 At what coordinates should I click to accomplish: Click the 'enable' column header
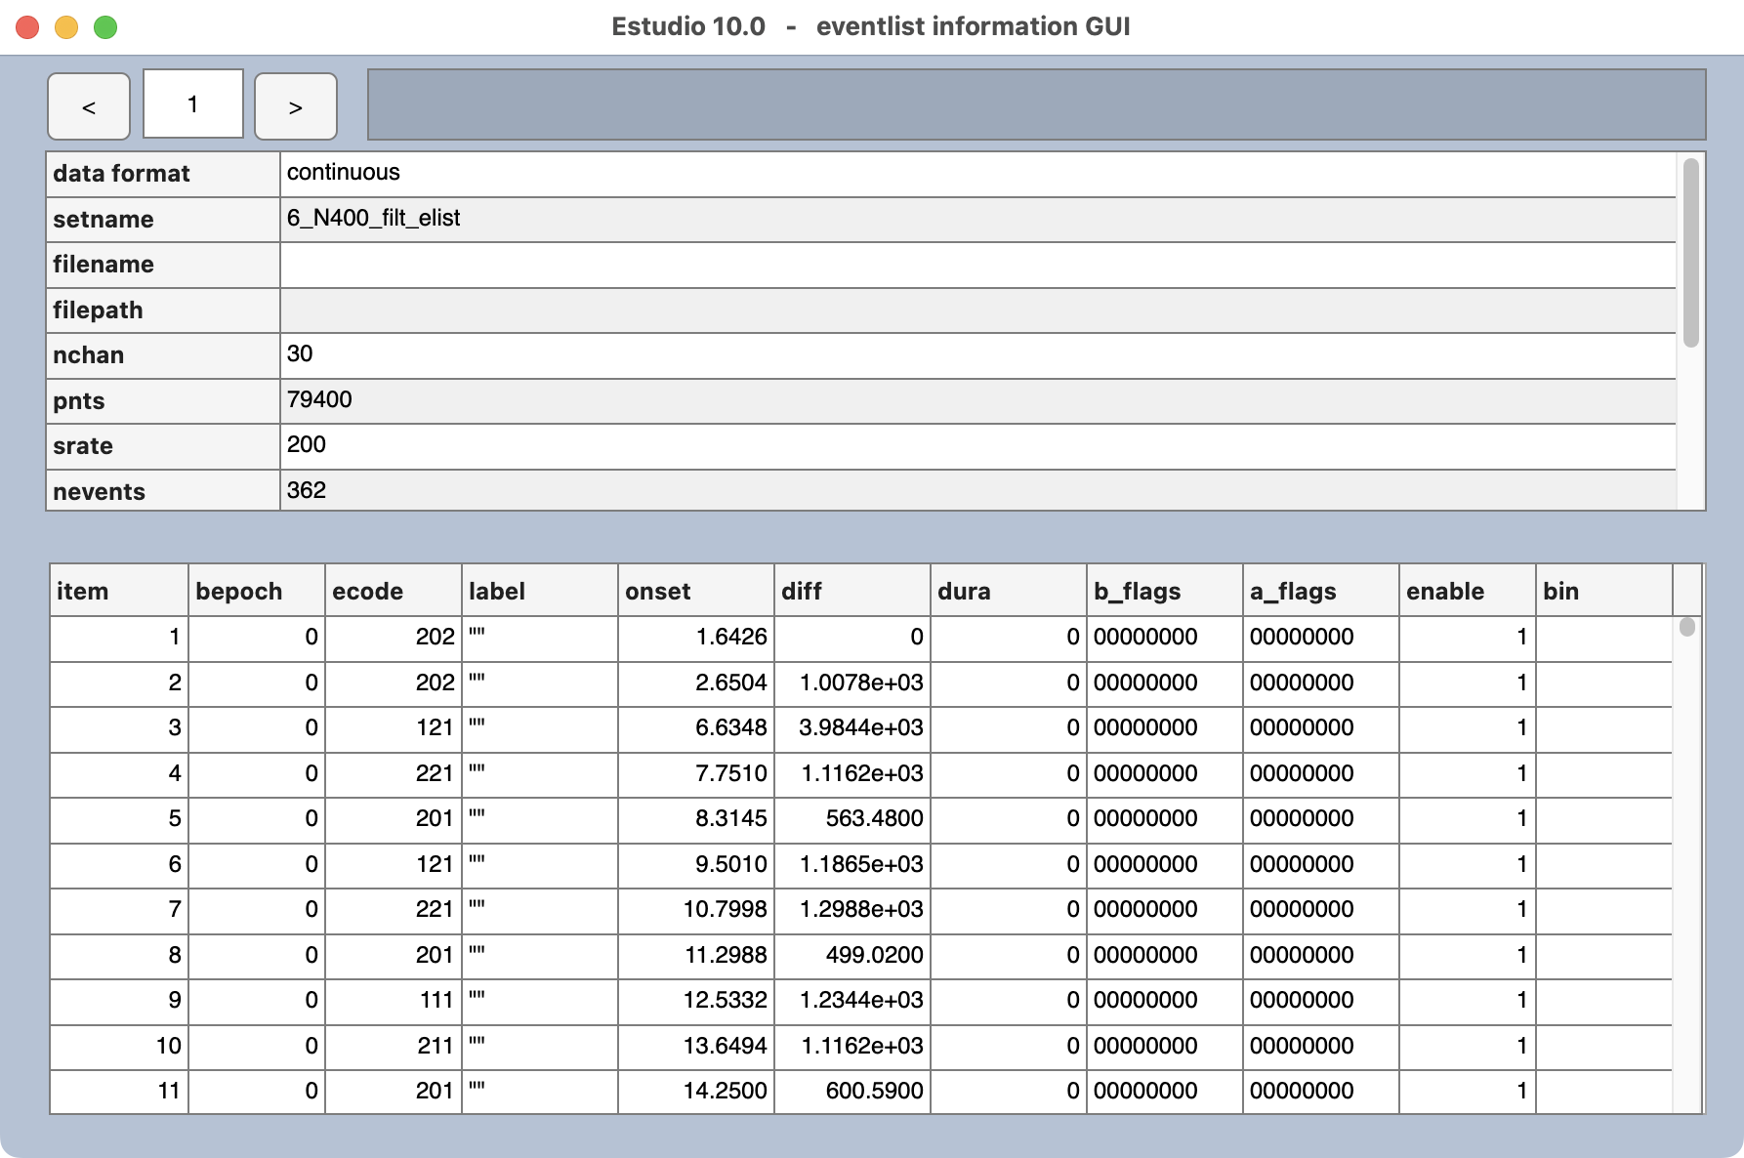click(x=1468, y=591)
